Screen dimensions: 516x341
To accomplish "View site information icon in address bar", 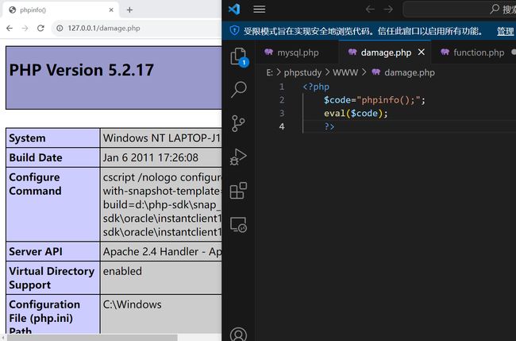I will click(60, 29).
